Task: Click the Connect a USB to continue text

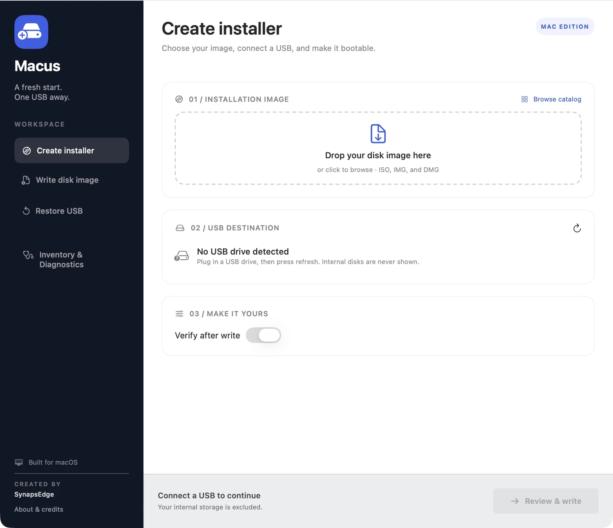Action: click(209, 496)
